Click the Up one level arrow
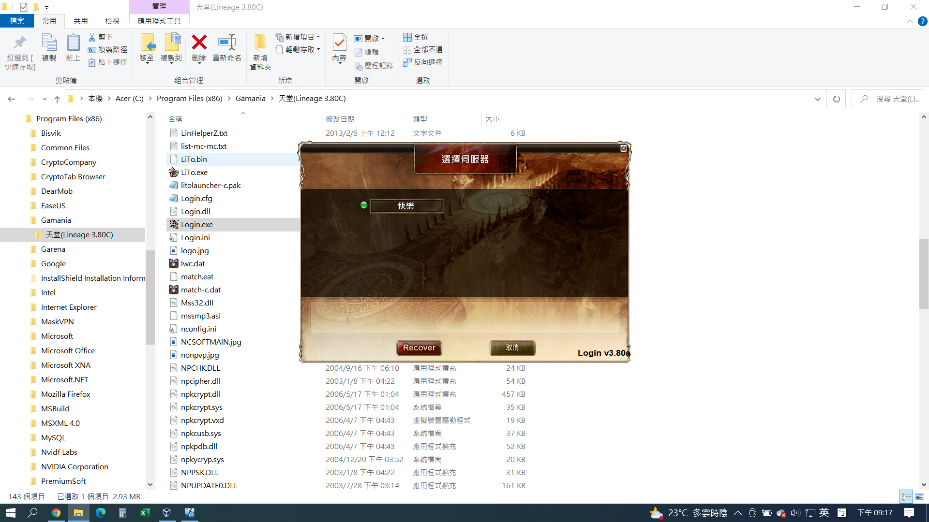Image resolution: width=929 pixels, height=522 pixels. pos(57,99)
